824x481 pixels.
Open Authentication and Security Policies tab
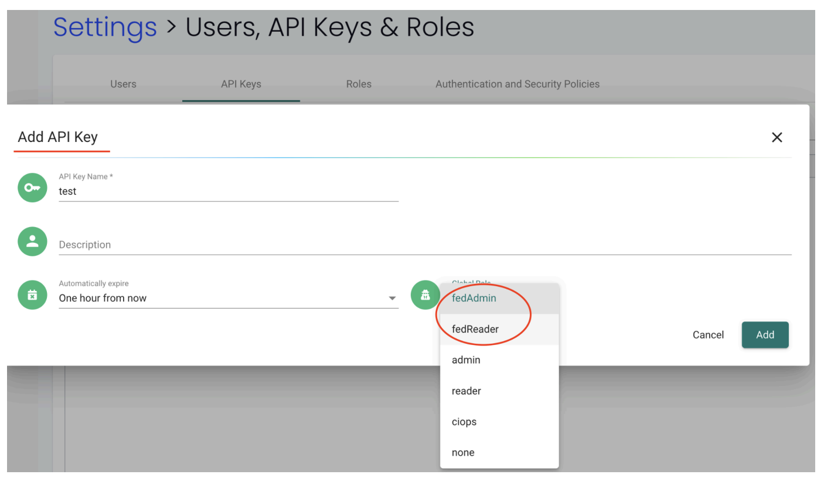point(517,84)
